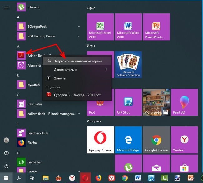Open the QIP Shot tile
Screen dimensions: 203x183
coord(128,102)
